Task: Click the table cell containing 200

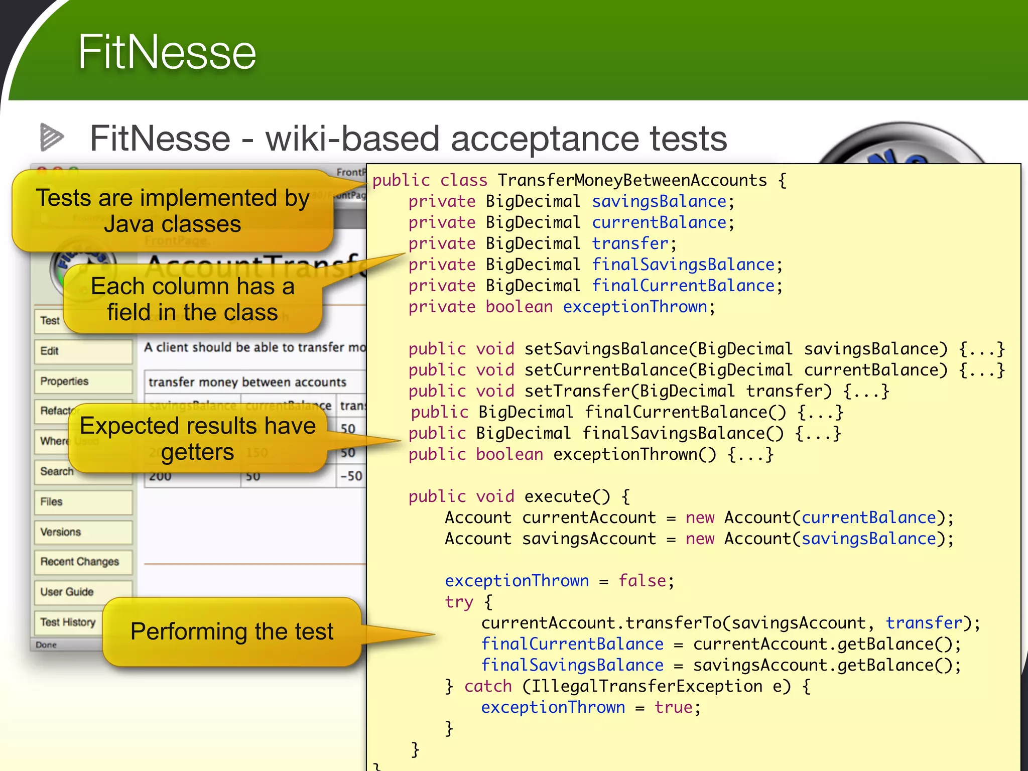Action: 192,477
